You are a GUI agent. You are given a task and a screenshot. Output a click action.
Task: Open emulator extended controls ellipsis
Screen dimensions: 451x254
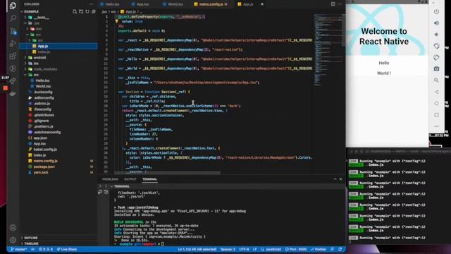(436, 126)
